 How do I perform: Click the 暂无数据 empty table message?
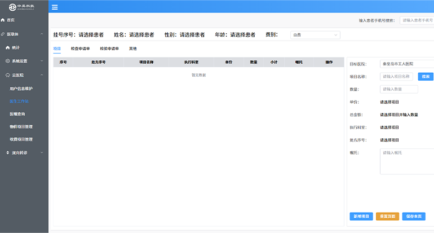pyautogui.click(x=199, y=75)
